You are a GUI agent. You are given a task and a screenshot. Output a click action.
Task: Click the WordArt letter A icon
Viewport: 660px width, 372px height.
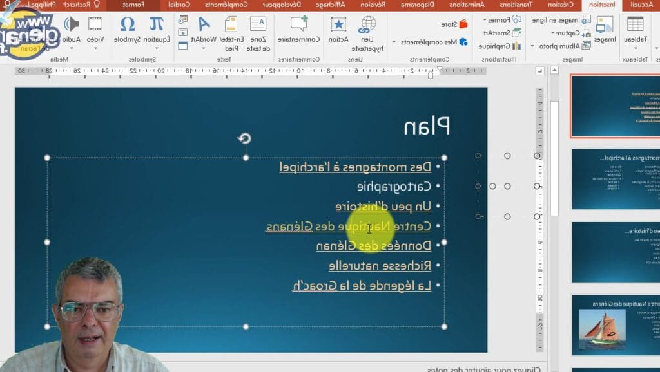(x=204, y=24)
